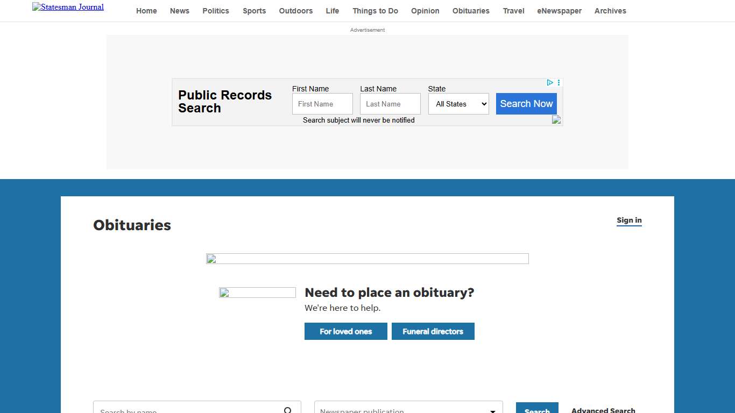This screenshot has height=413, width=735.
Task: Focus the First Name field
Action: click(x=322, y=104)
